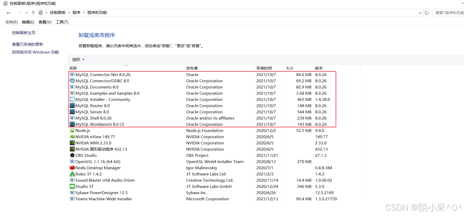
Task: Click the 544 MB size cell
Action: point(304,112)
